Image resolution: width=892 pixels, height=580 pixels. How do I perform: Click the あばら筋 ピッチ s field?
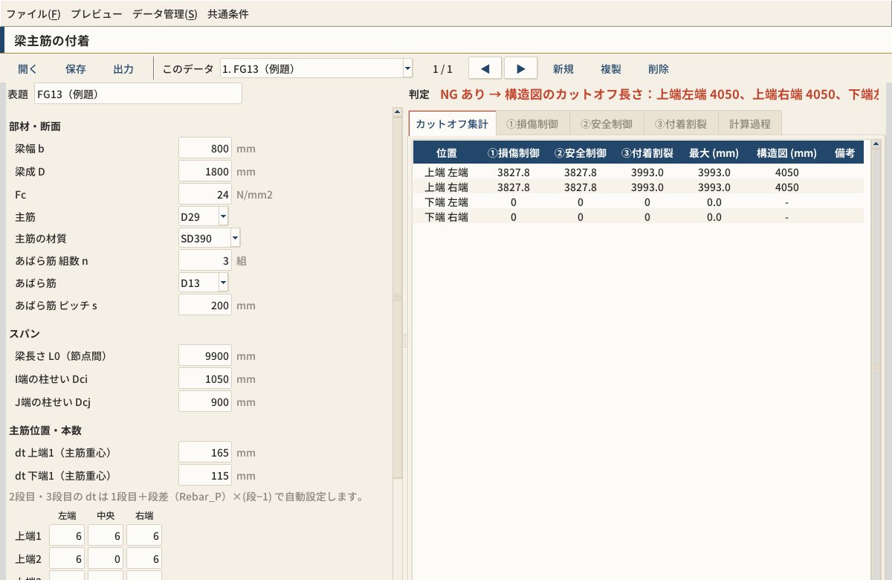(x=205, y=305)
